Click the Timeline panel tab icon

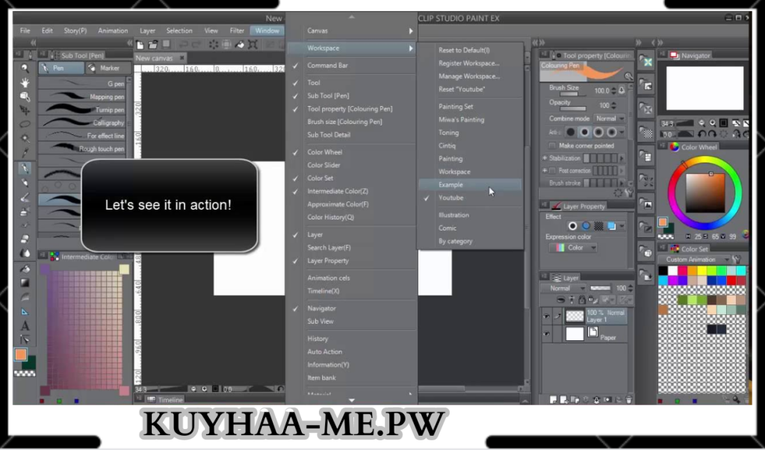151,399
